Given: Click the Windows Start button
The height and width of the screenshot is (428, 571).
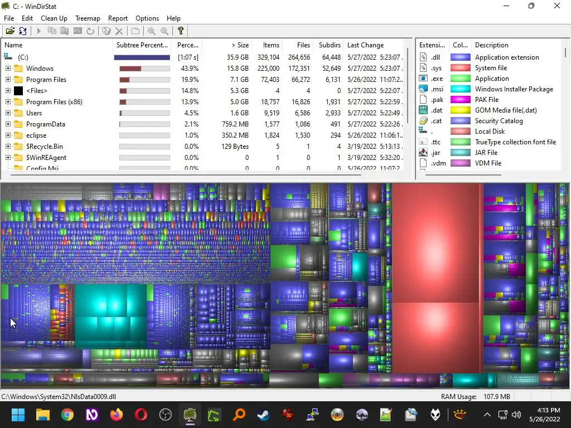Looking at the screenshot, I should pyautogui.click(x=18, y=415).
